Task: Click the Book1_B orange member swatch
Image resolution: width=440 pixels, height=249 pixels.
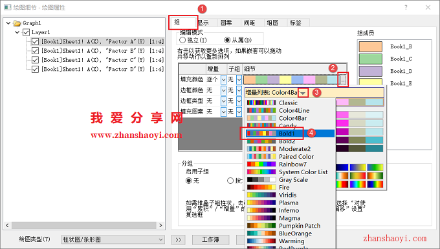Action: pyautogui.click(x=370, y=46)
